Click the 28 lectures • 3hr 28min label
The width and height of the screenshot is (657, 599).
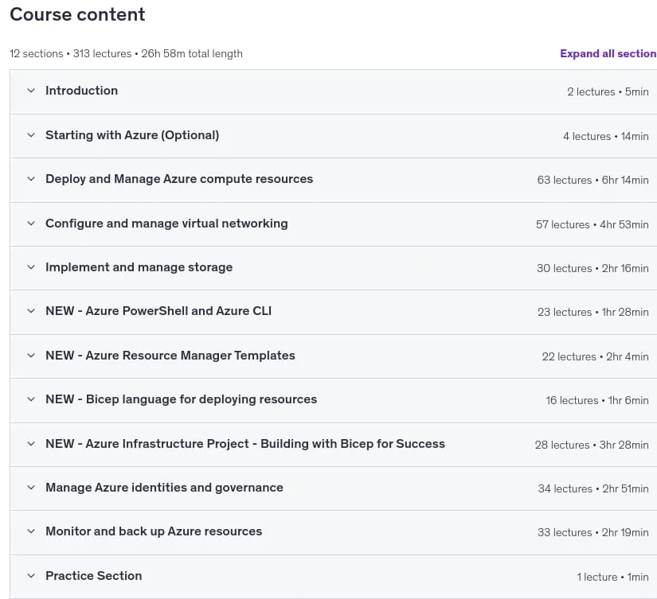[x=592, y=445]
